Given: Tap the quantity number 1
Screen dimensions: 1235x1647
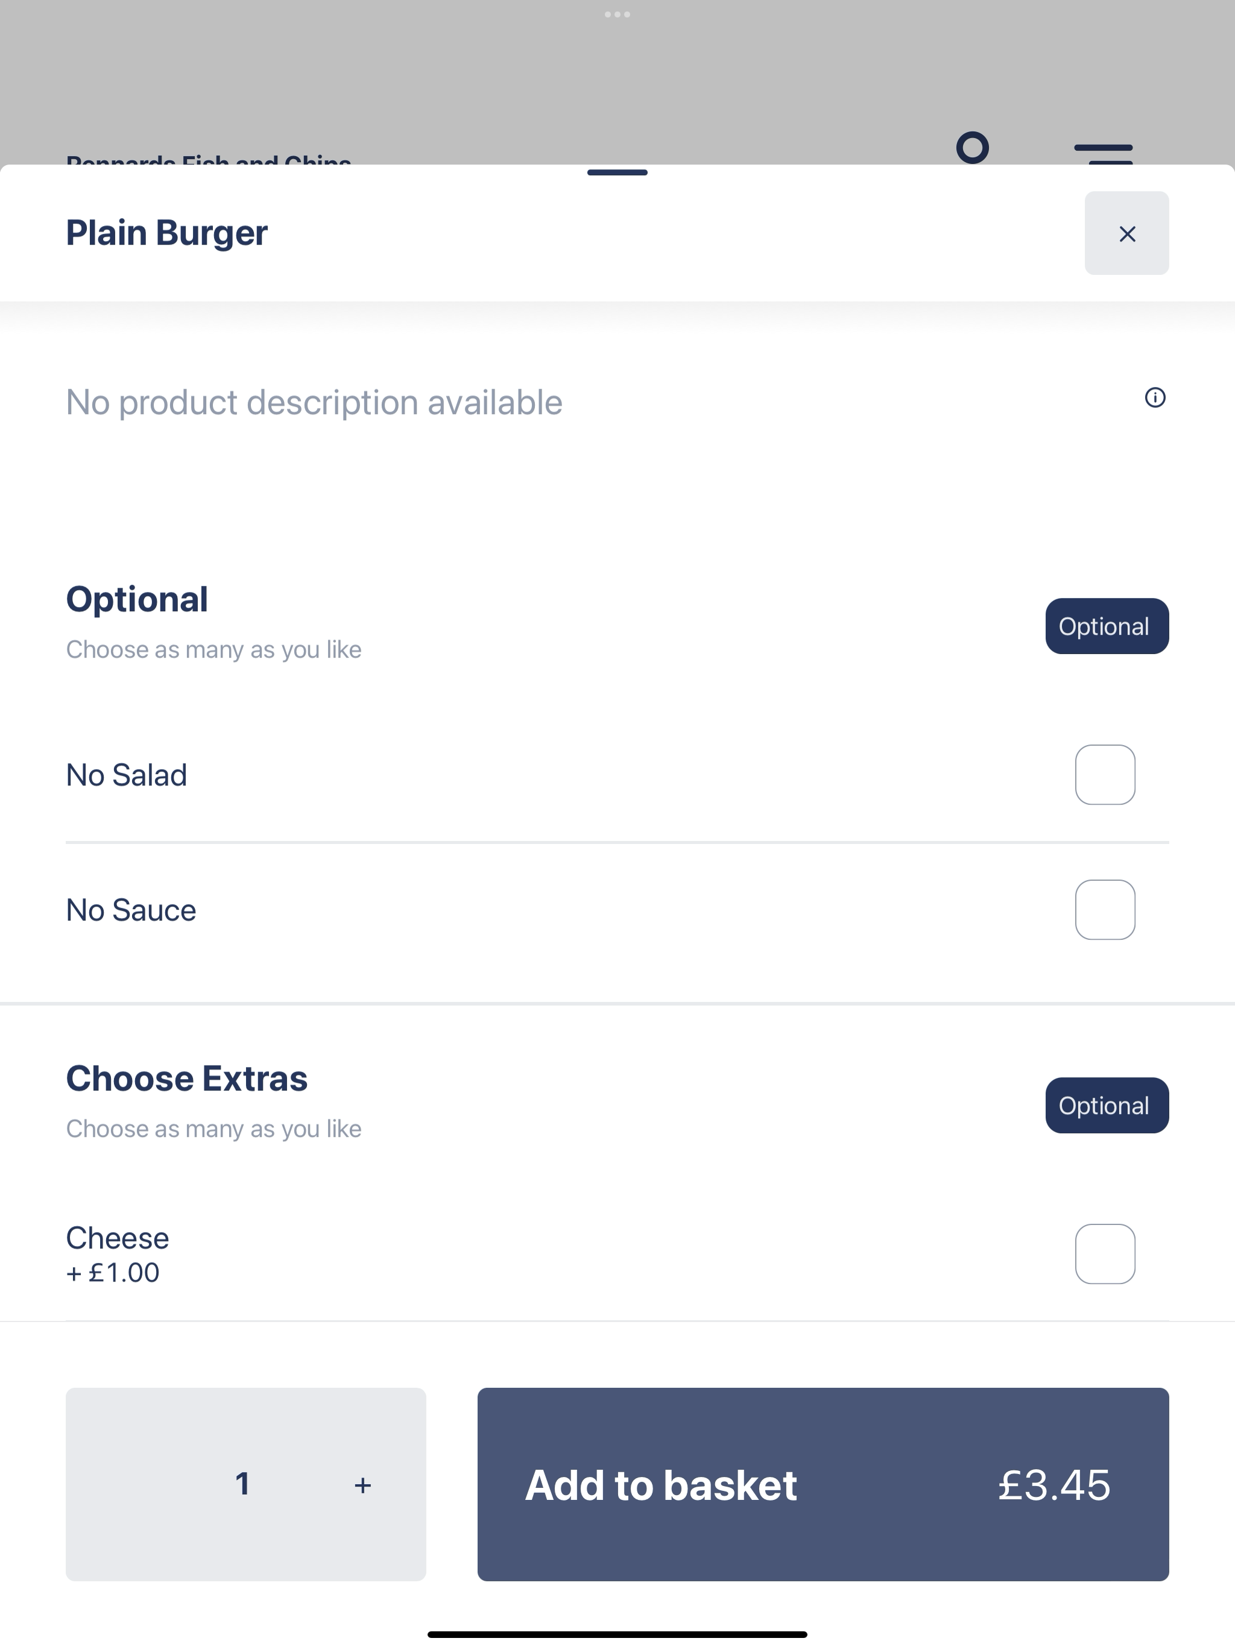Looking at the screenshot, I should [x=242, y=1484].
